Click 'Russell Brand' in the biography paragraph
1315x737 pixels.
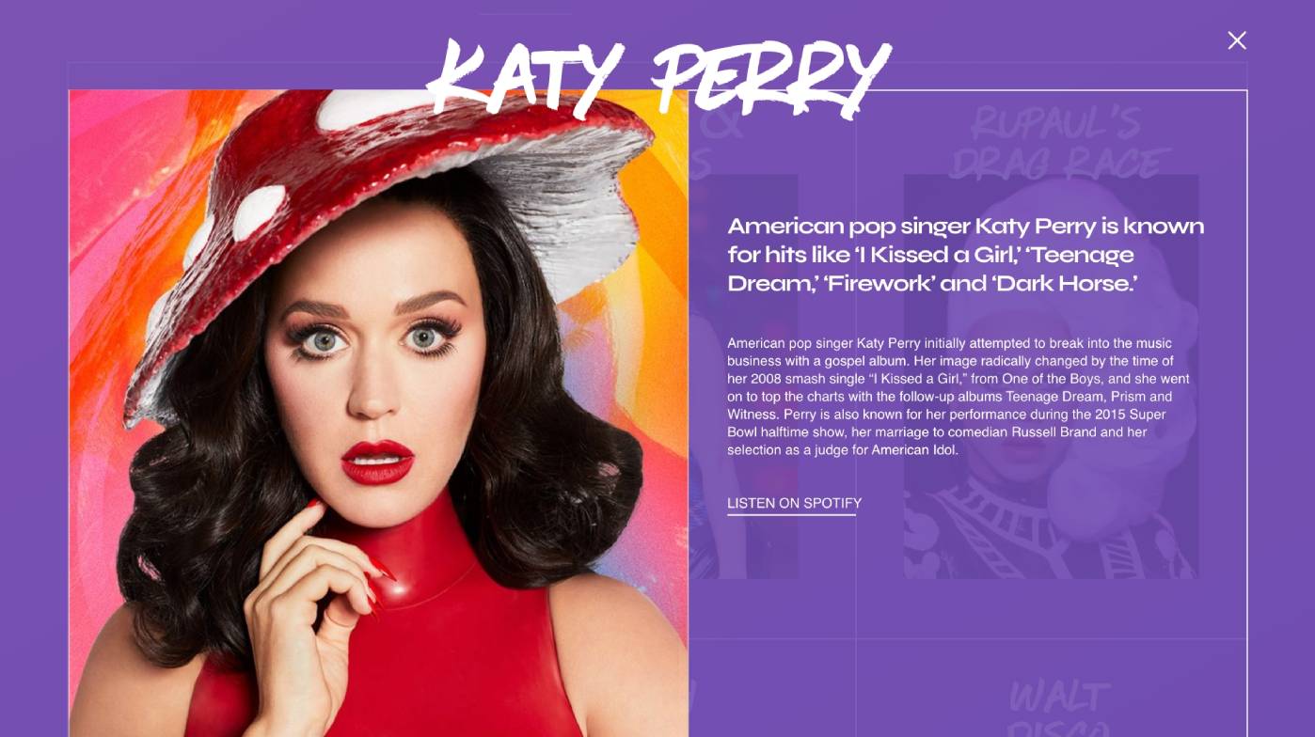pos(1054,432)
